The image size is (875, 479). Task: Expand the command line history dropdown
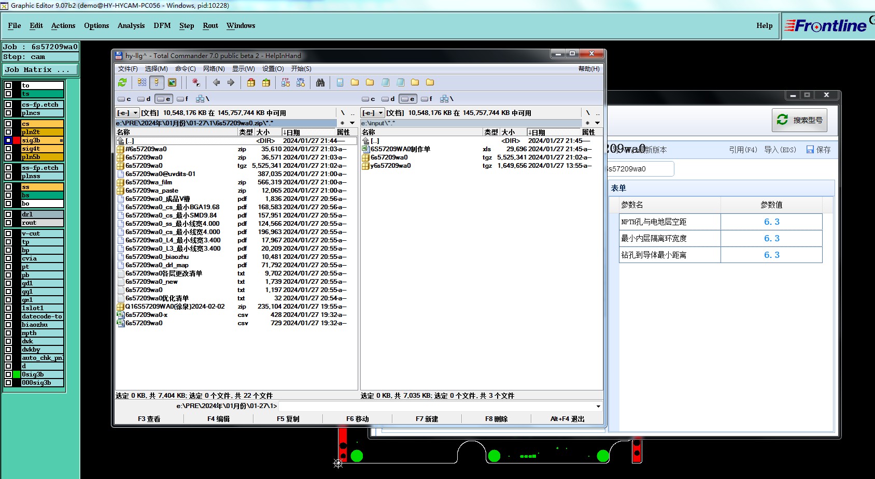coord(599,406)
